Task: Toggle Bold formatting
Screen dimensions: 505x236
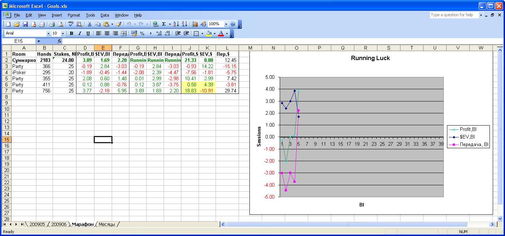Action: coord(71,33)
